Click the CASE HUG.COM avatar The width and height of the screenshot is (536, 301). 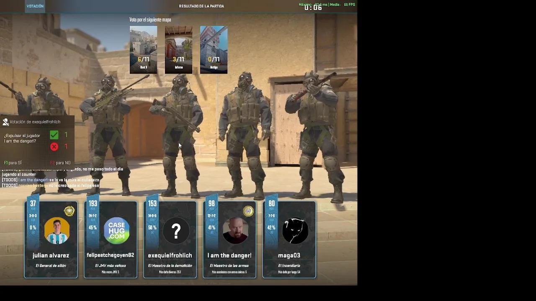tap(116, 230)
